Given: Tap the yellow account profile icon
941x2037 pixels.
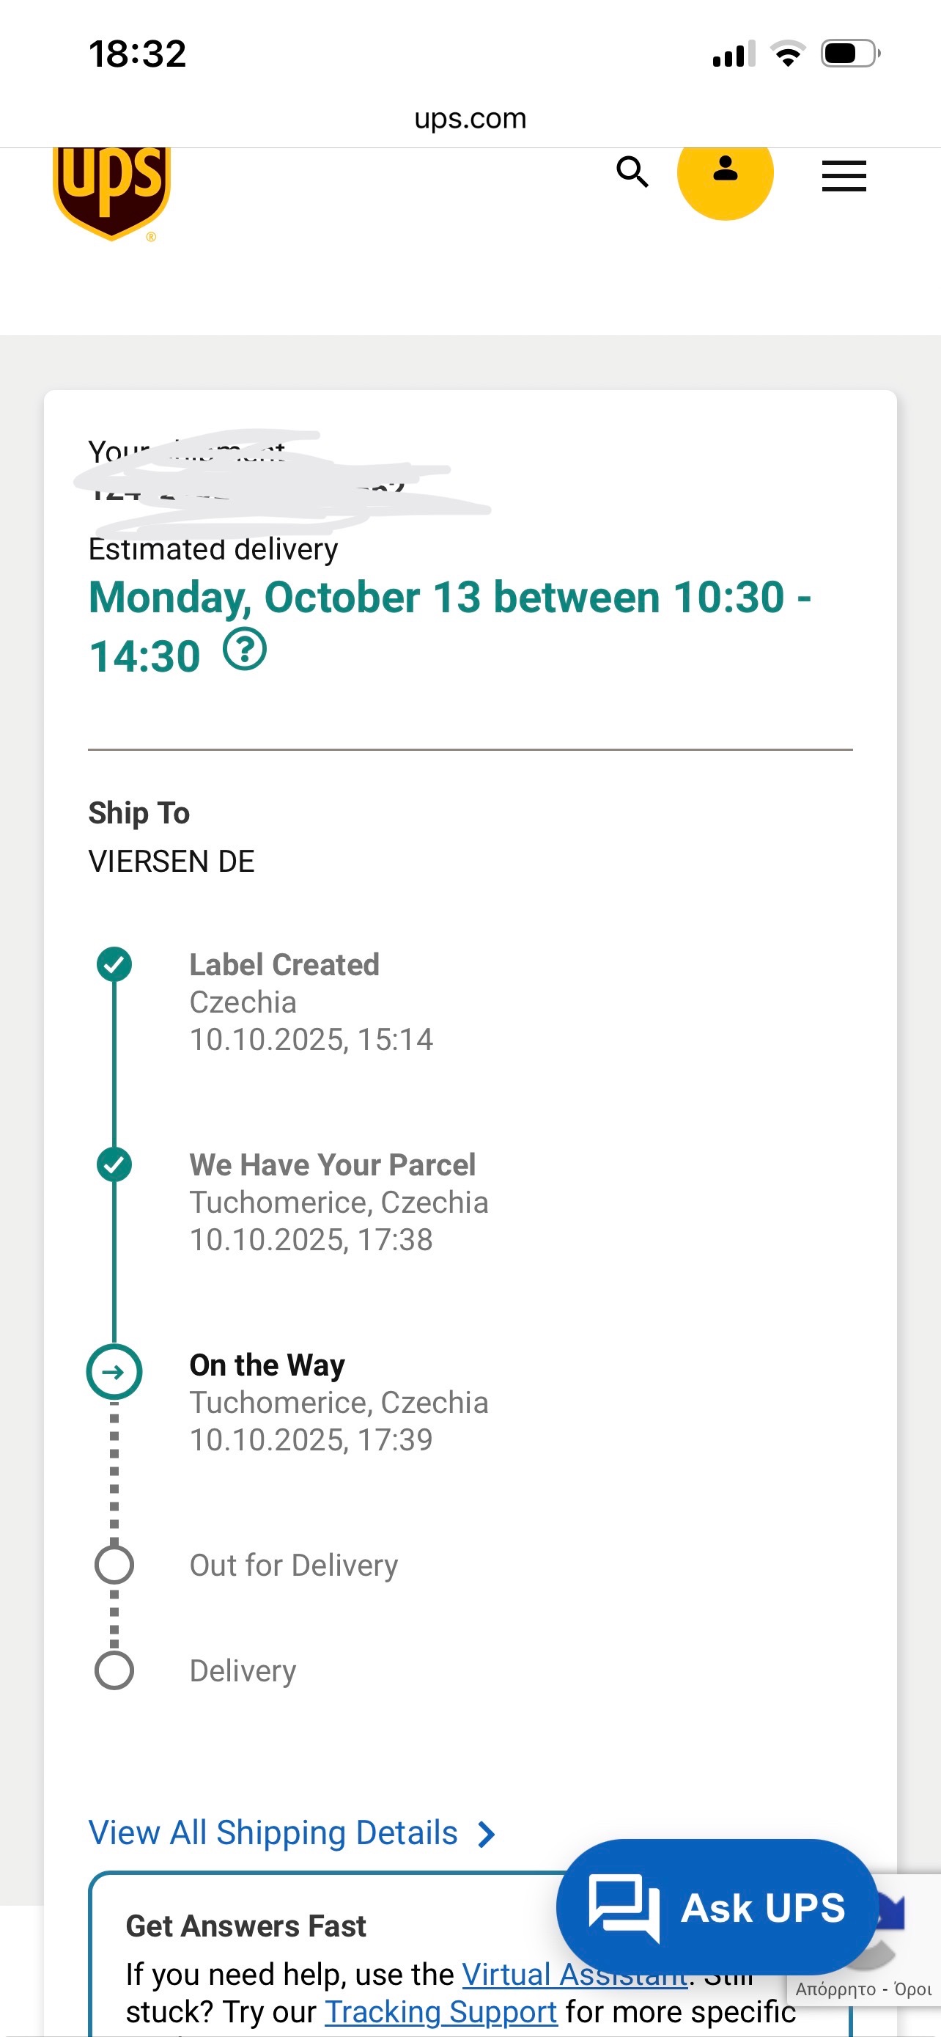Looking at the screenshot, I should pyautogui.click(x=725, y=172).
